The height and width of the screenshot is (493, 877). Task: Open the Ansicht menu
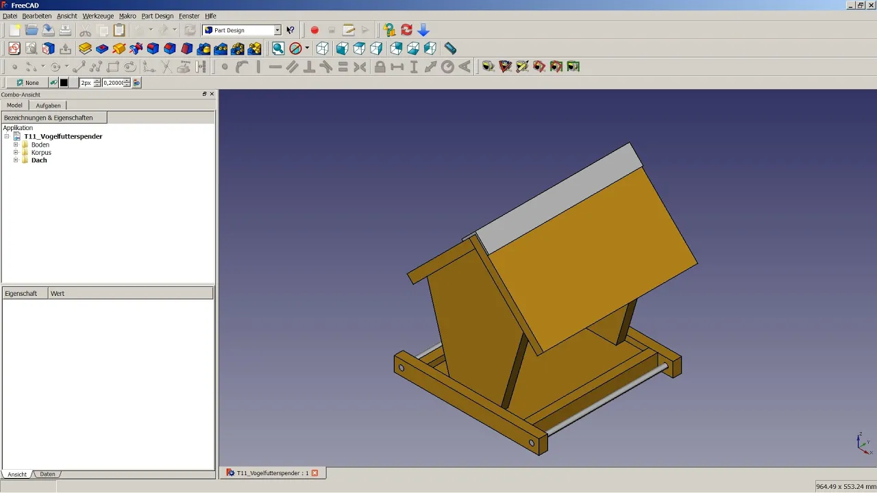tap(66, 16)
